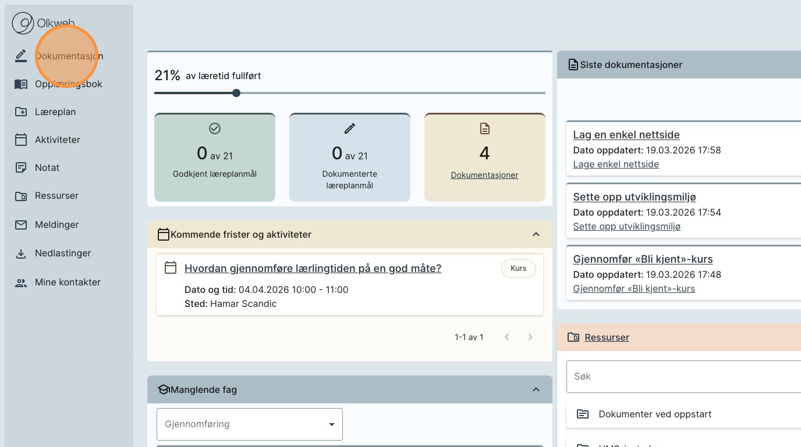
Task: Click the Læreplan folder-plus icon
Action: pyautogui.click(x=21, y=112)
